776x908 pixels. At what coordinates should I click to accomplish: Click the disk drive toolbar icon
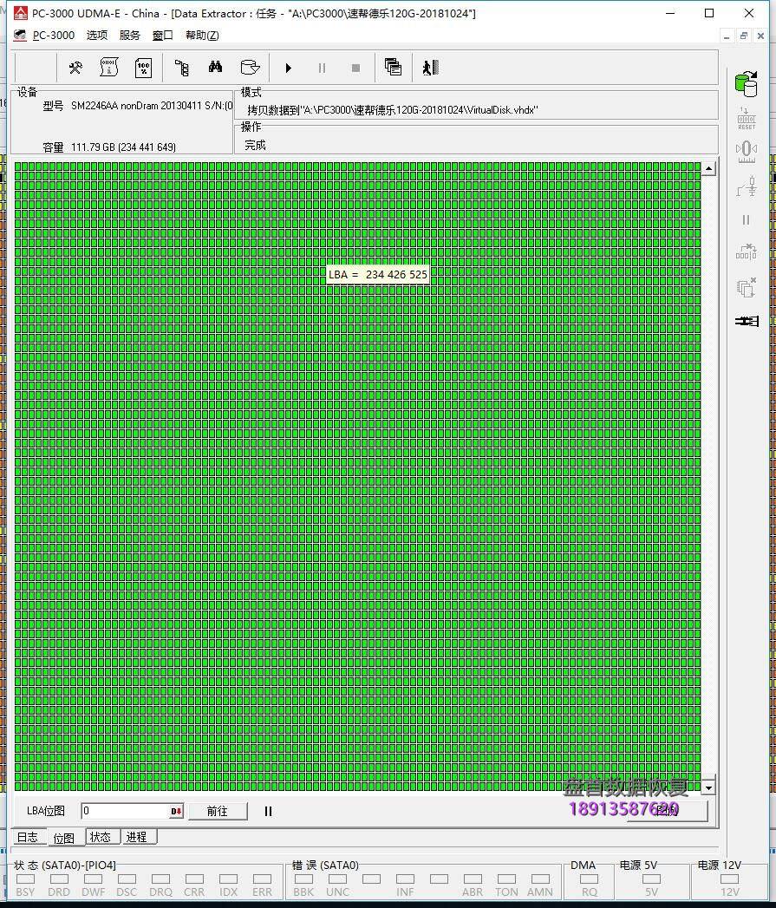250,67
